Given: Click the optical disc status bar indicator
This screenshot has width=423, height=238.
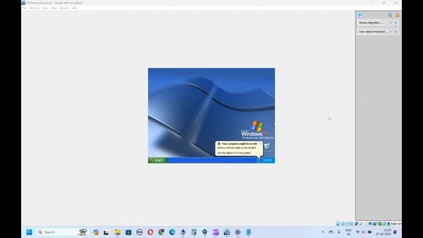Looking at the screenshot, I should [x=343, y=223].
